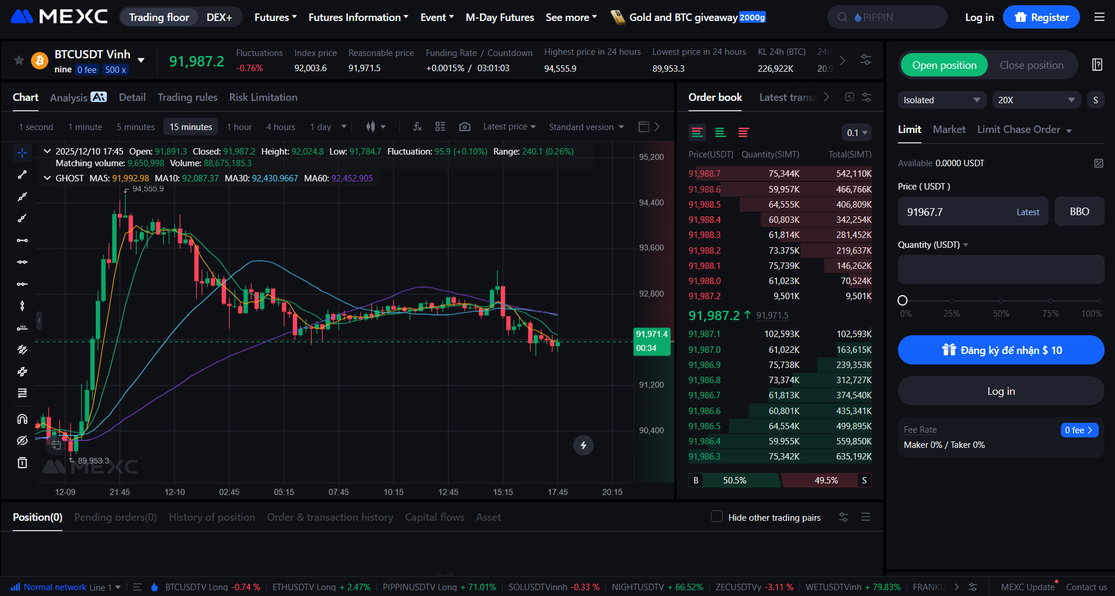Viewport: 1115px width, 596px height.
Task: Enable Hide other trading pairs
Action: 716,517
